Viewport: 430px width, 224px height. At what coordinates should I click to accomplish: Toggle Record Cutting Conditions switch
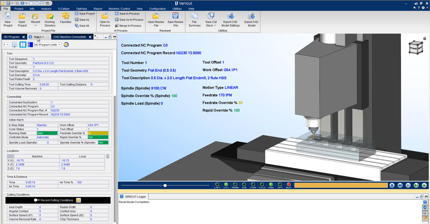(x=37, y=200)
